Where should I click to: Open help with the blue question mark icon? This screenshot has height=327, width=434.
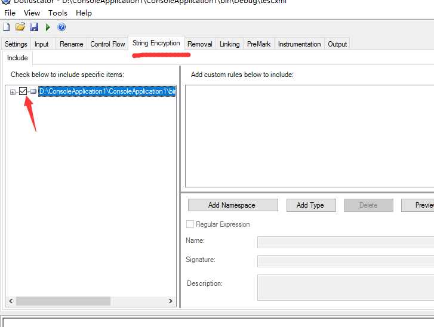click(x=61, y=27)
